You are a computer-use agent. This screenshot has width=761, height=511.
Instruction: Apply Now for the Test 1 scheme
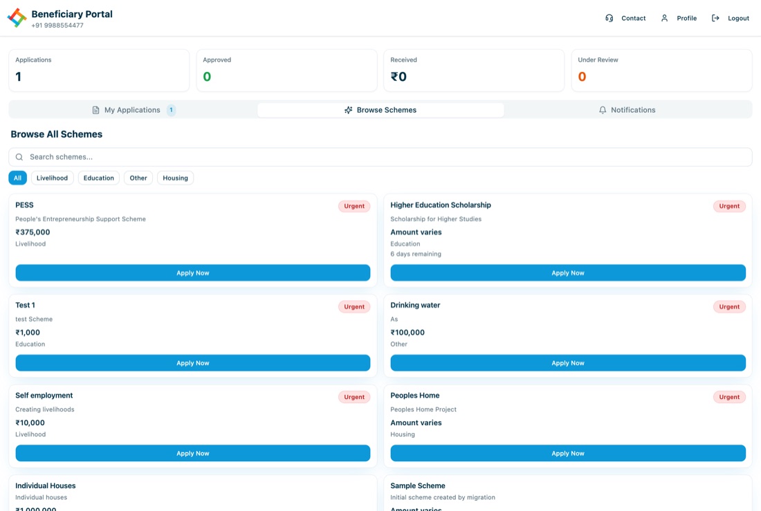pos(193,363)
